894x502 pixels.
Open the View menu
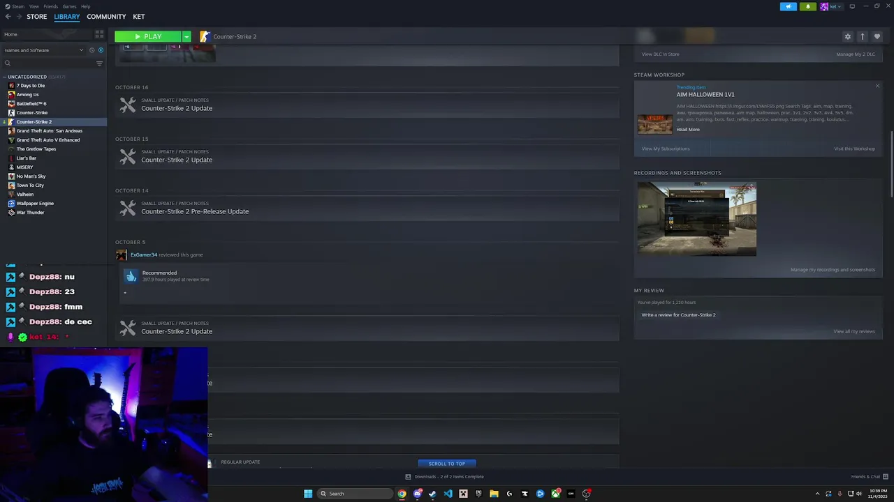click(34, 6)
